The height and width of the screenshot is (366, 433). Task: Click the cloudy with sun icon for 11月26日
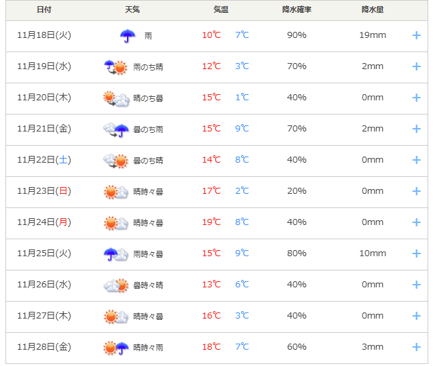[x=115, y=285]
